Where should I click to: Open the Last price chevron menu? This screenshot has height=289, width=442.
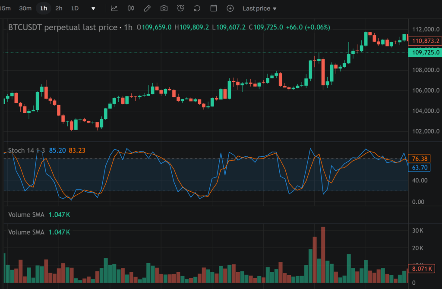(275, 8)
